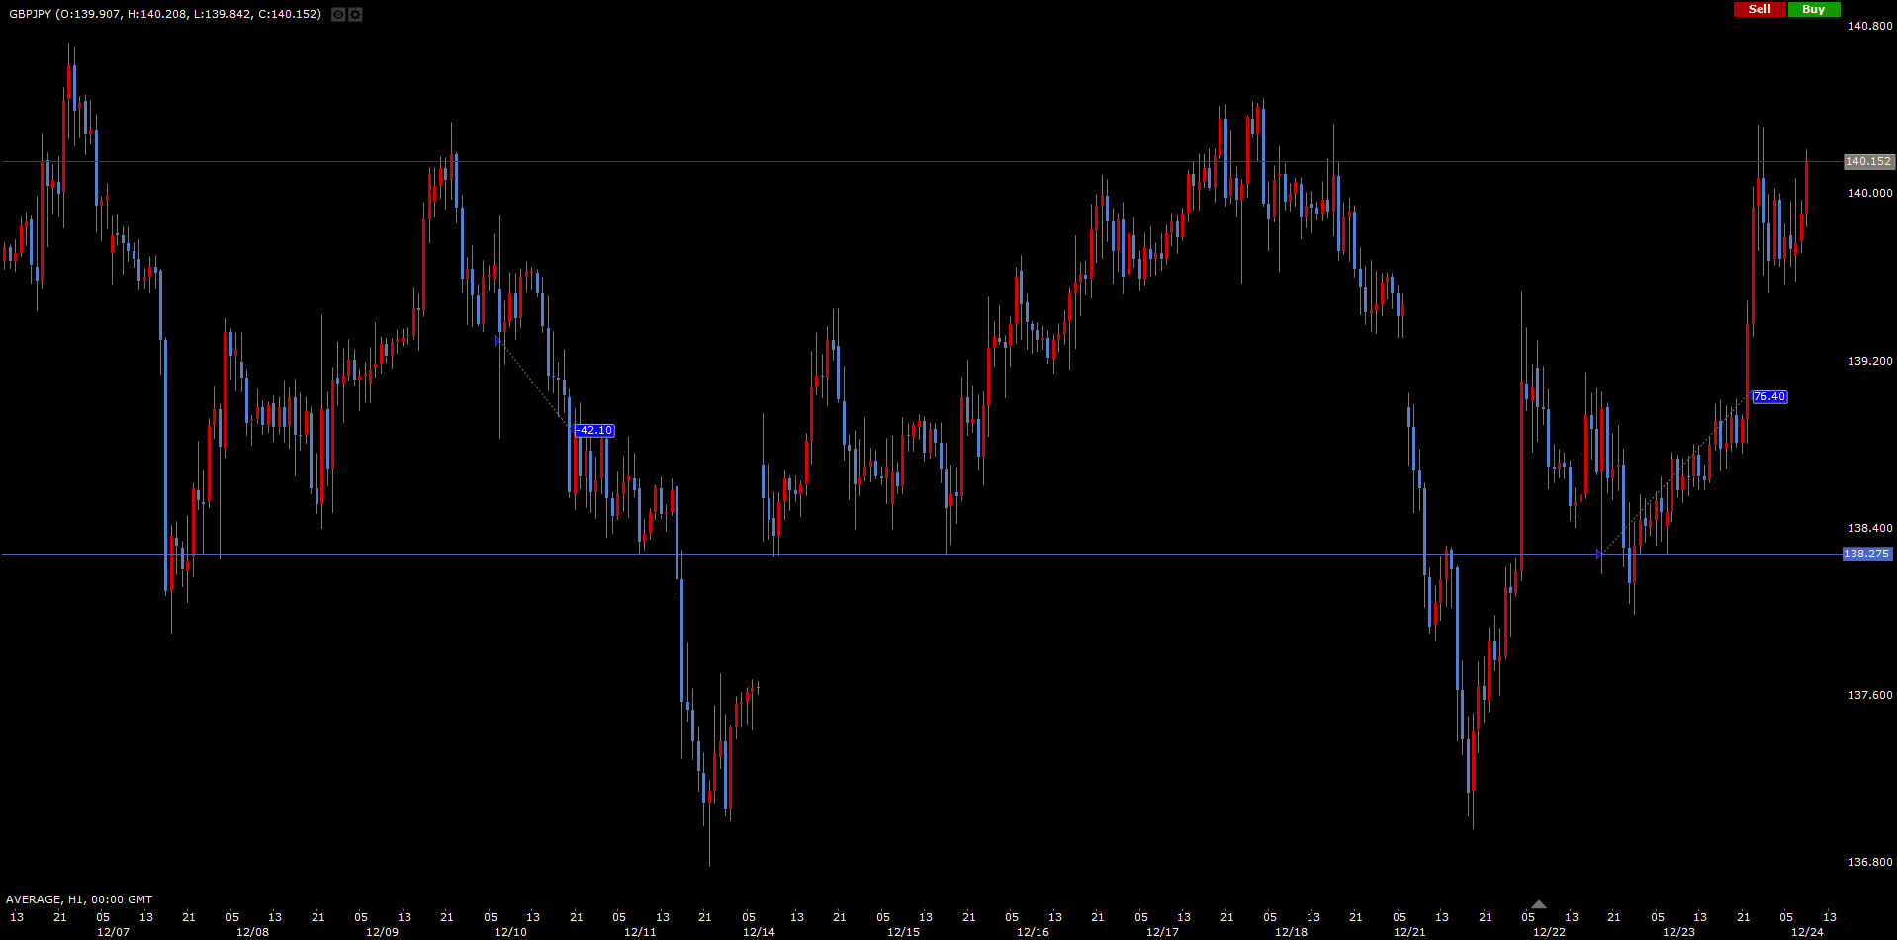Click the green Buy button

1813,9
